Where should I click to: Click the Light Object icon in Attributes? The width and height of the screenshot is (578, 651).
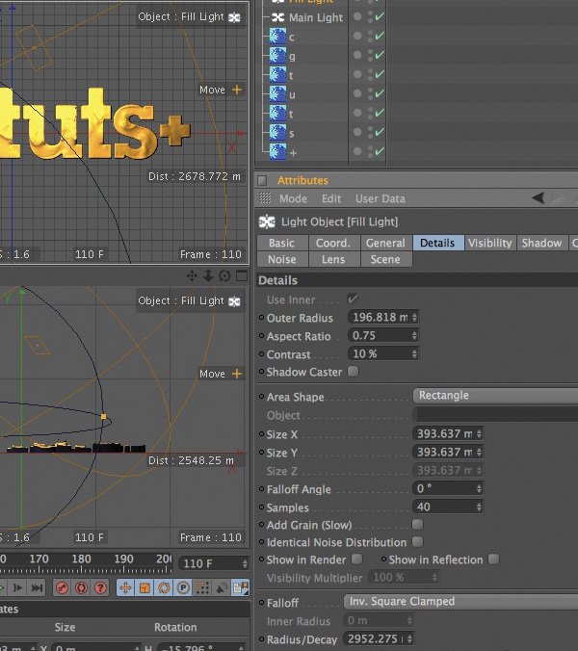pos(267,221)
